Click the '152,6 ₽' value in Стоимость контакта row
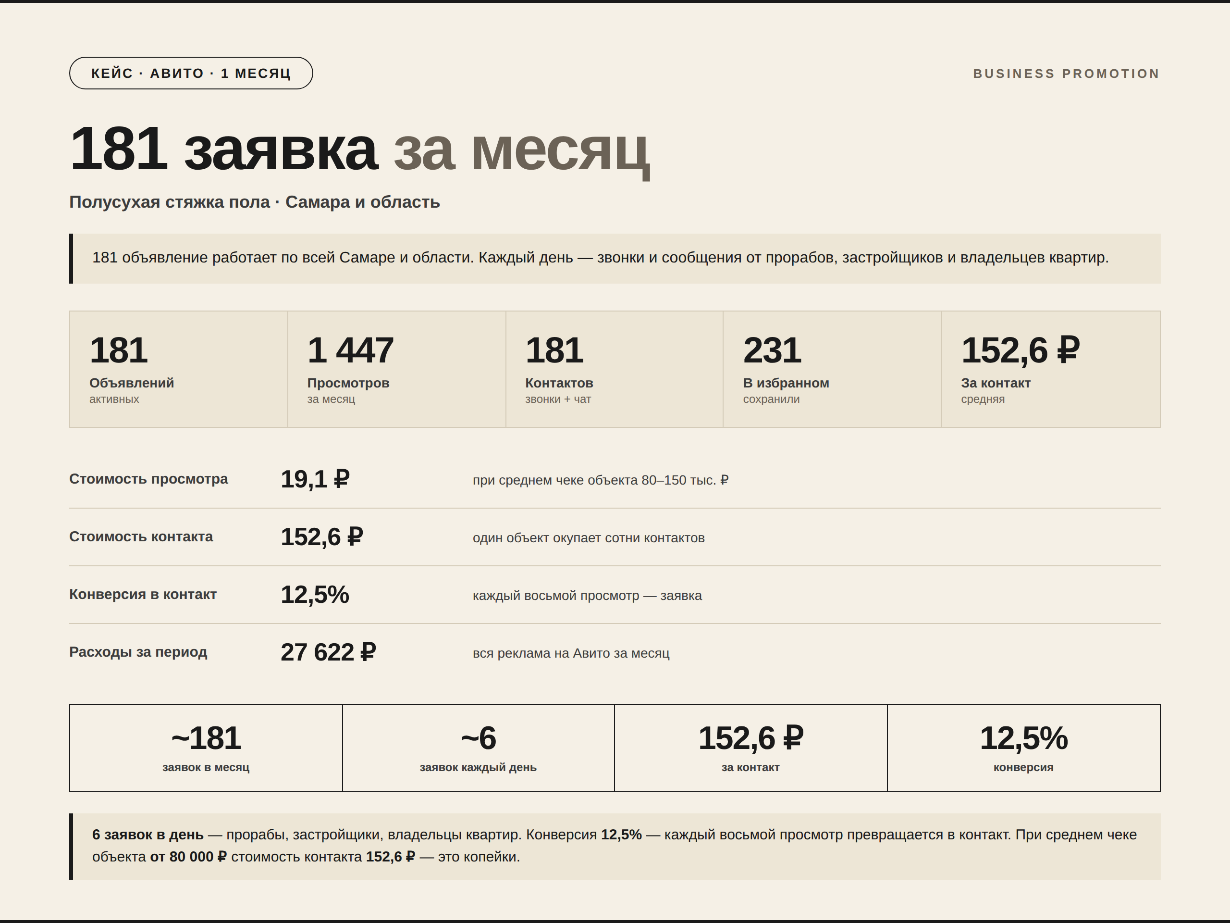This screenshot has height=923, width=1230. (x=322, y=537)
